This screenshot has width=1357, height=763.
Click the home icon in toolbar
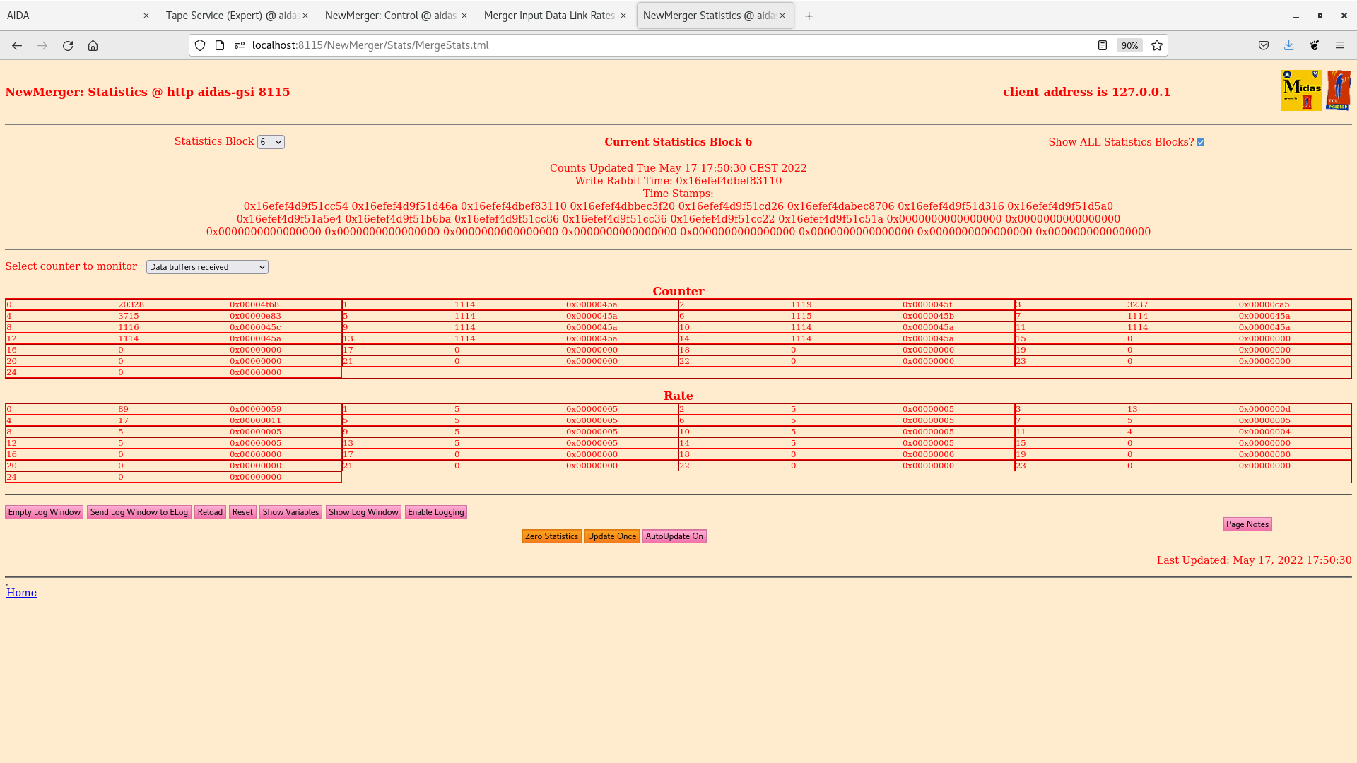click(x=93, y=45)
